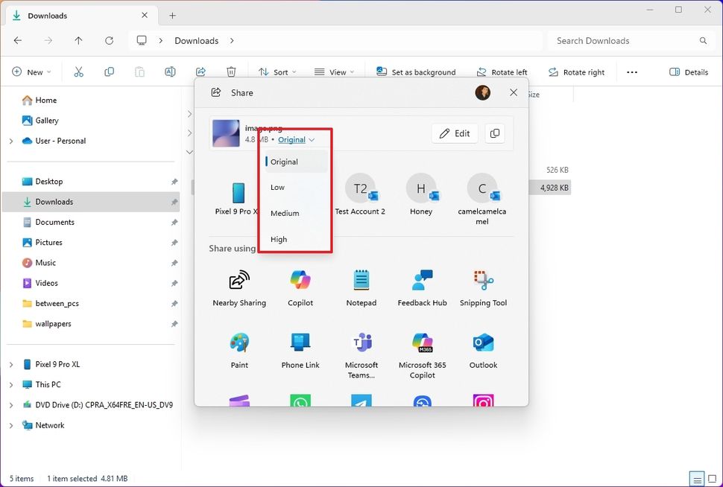Open the Sort options dropdown

tap(277, 71)
